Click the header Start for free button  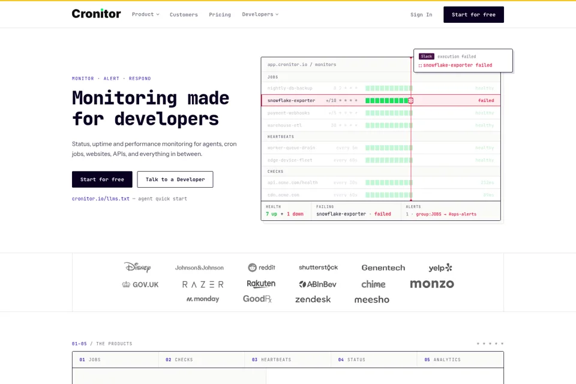pyautogui.click(x=473, y=14)
